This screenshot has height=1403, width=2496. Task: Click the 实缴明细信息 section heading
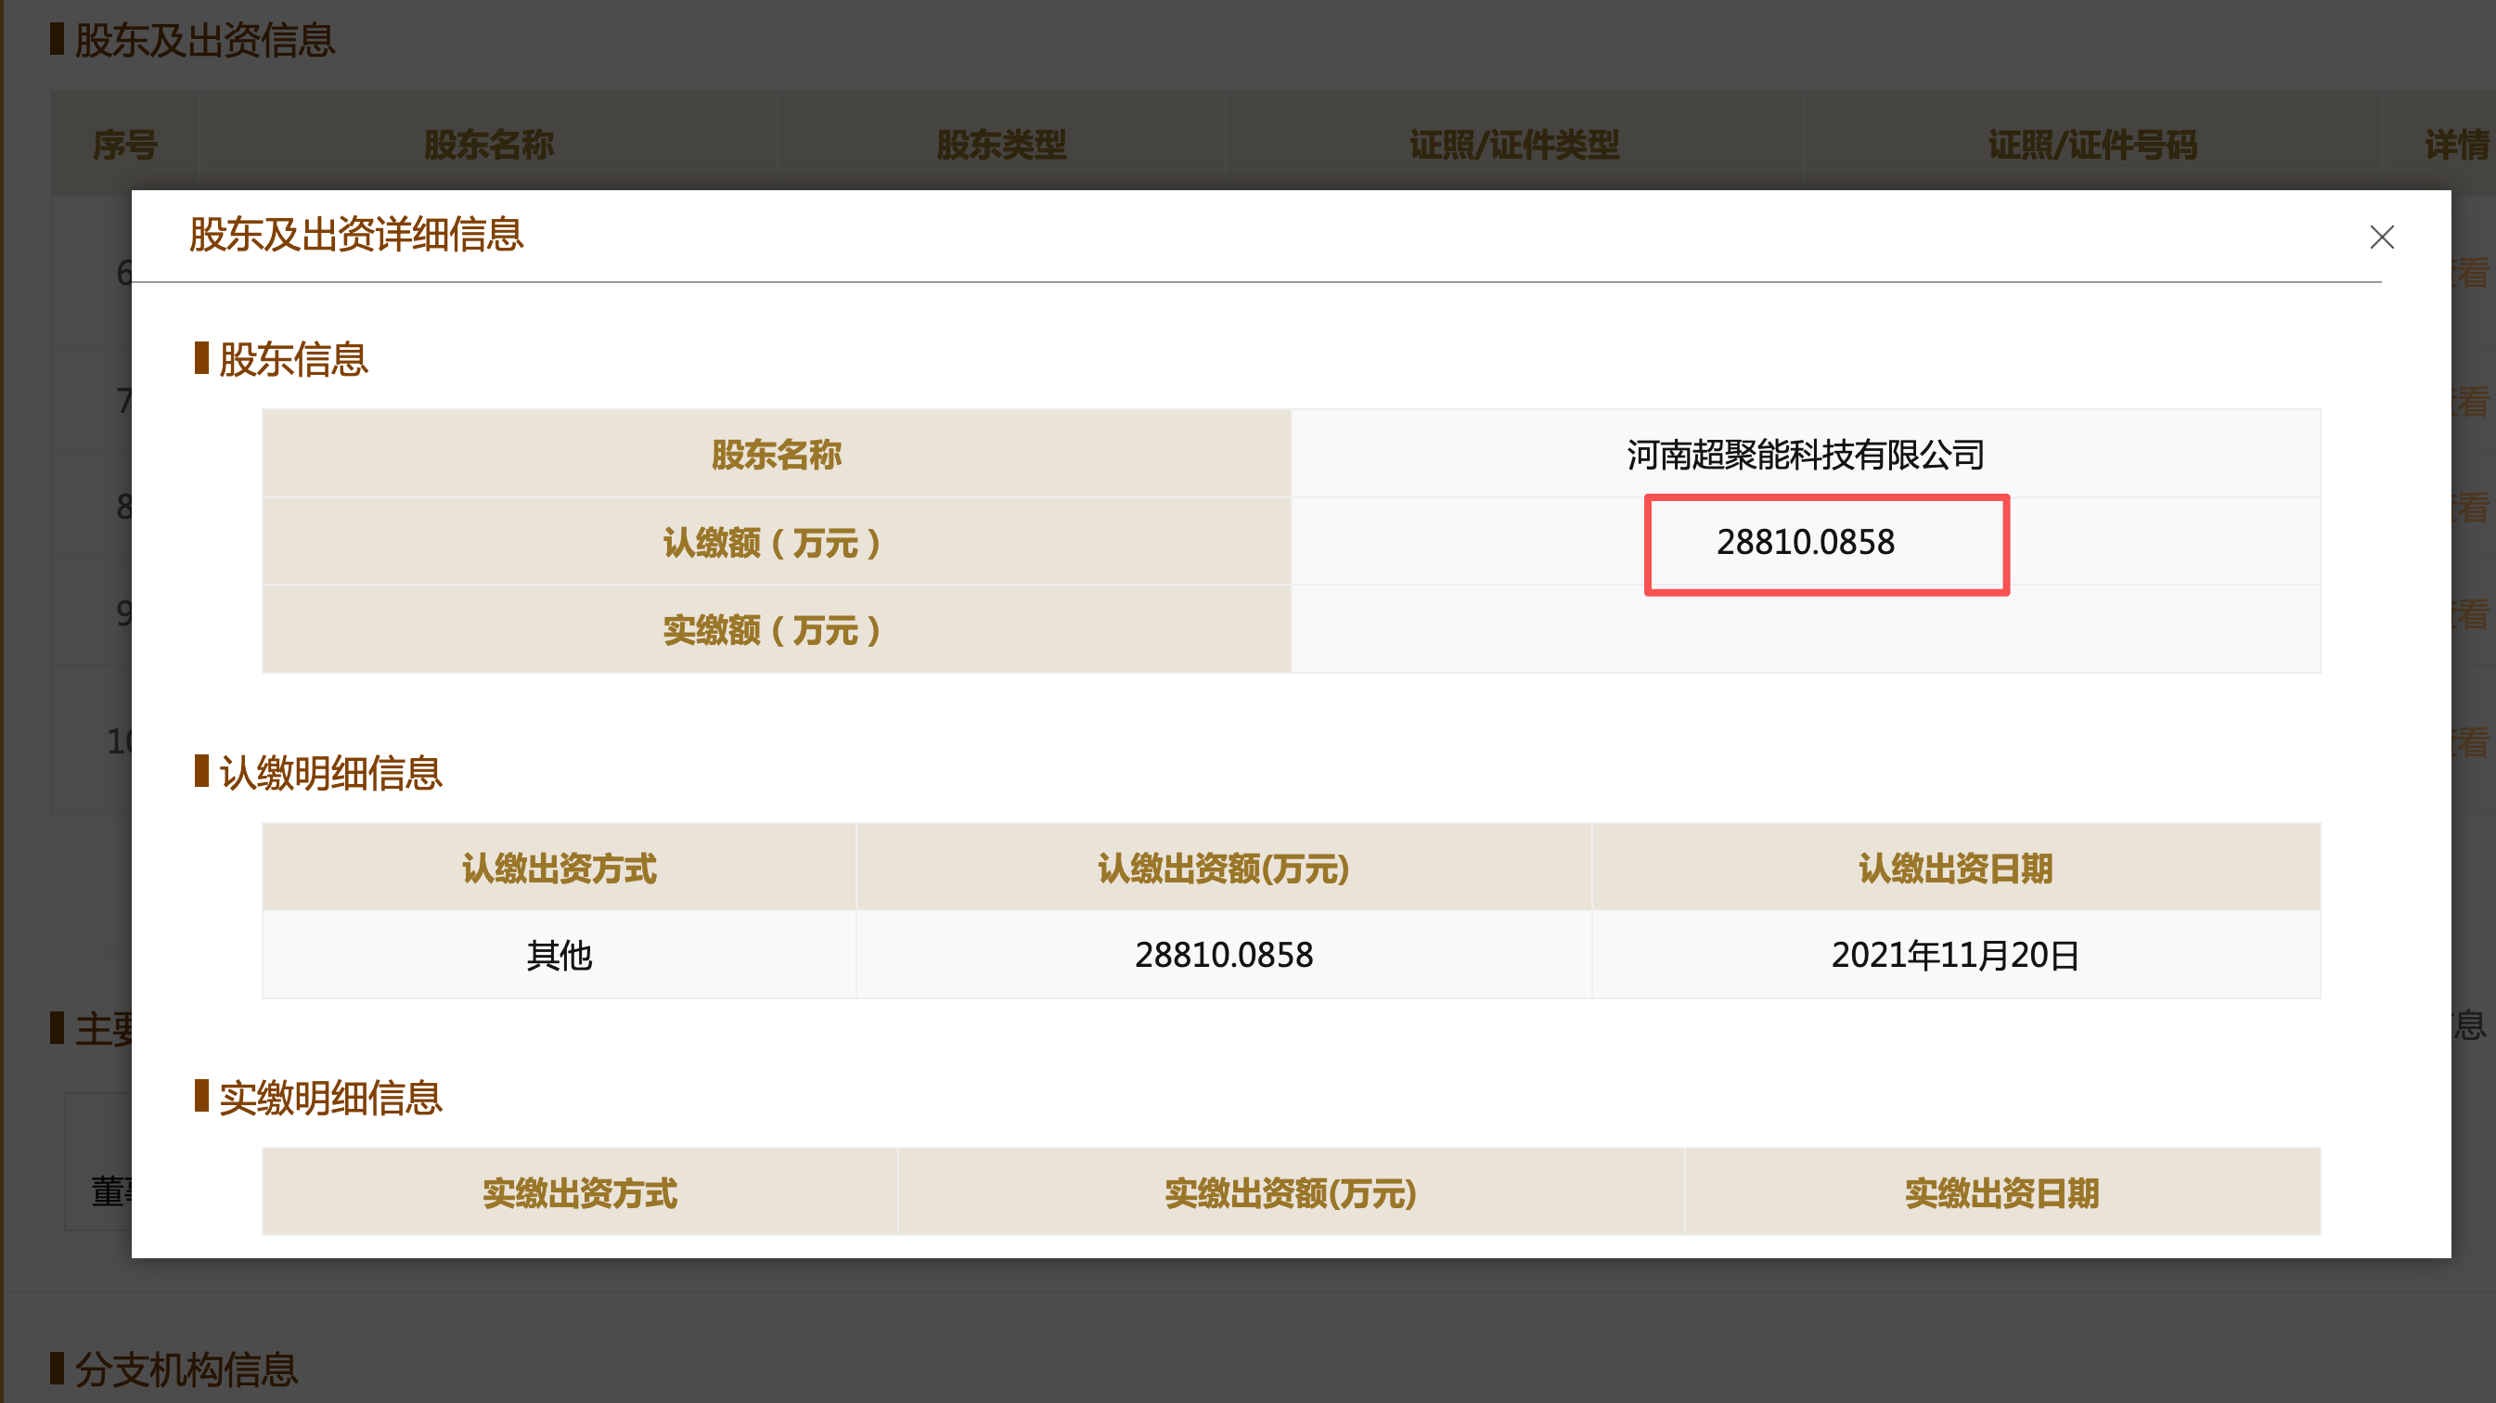pyautogui.click(x=329, y=1098)
